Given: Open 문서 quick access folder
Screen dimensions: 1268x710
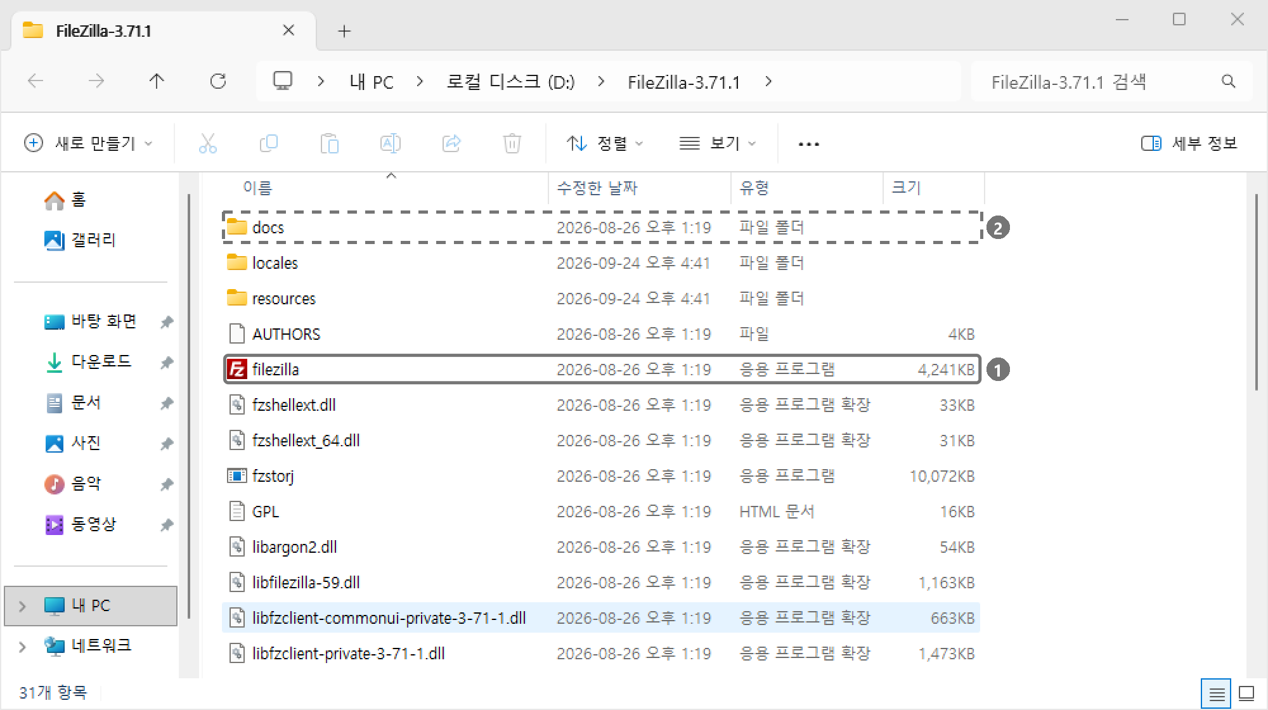Looking at the screenshot, I should click(73, 403).
